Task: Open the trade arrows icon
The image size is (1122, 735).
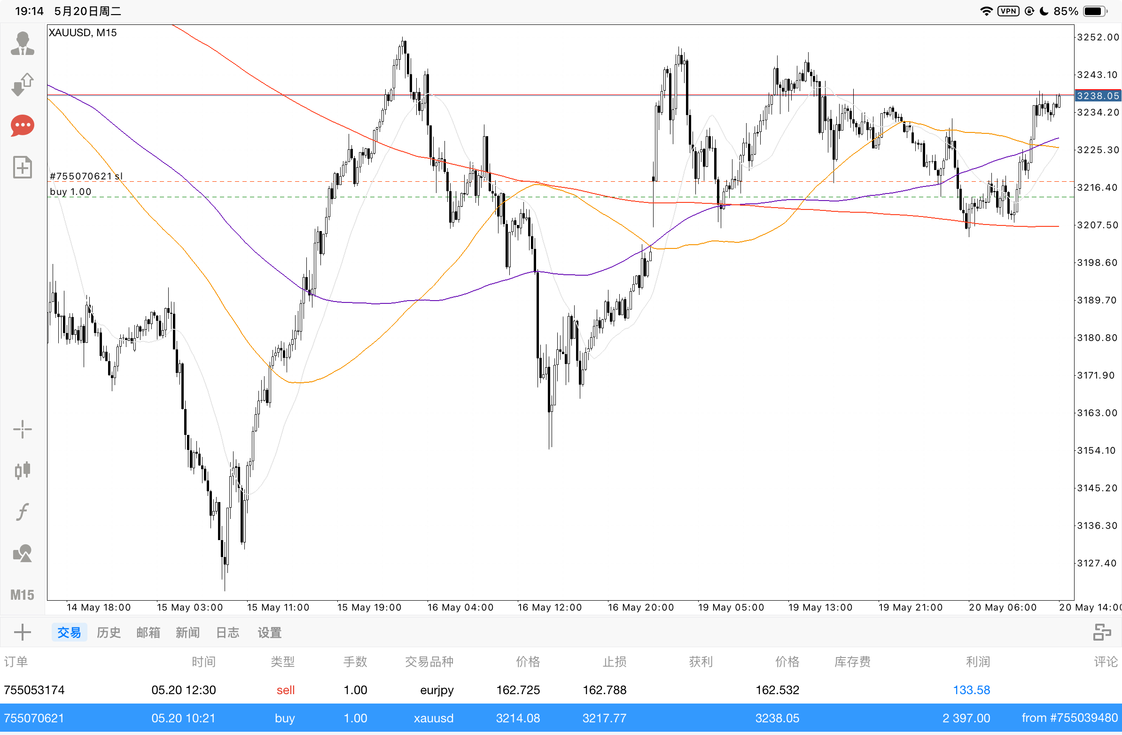Action: pos(22,85)
